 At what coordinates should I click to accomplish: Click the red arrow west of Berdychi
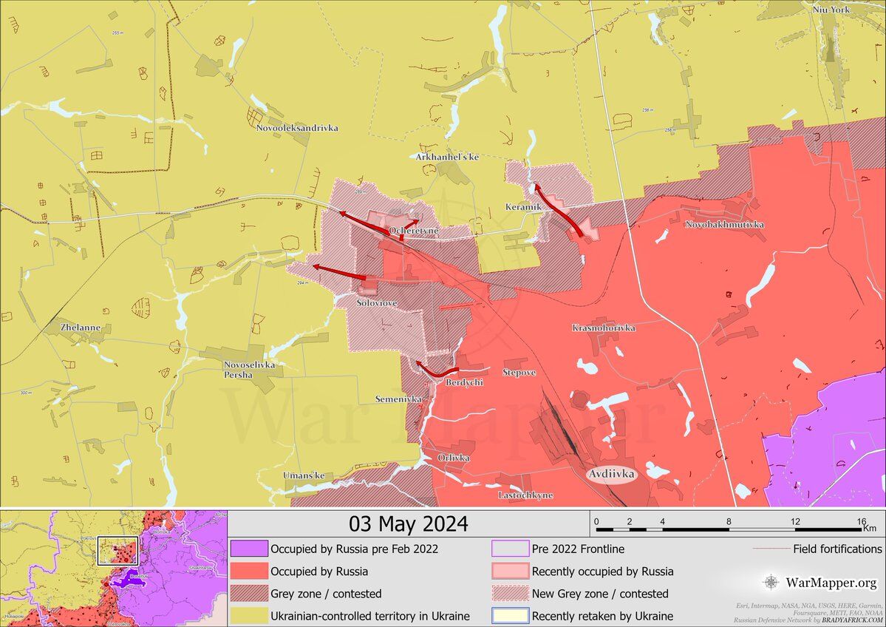coord(436,370)
